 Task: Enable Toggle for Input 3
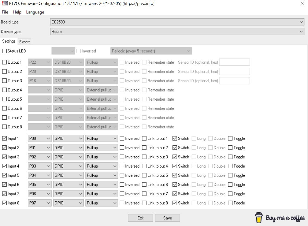point(230,157)
